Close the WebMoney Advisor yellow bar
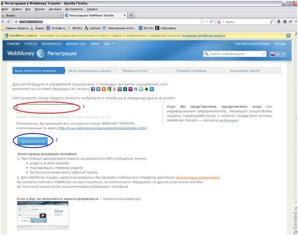Viewport: 298px width, 235px height. [288, 36]
